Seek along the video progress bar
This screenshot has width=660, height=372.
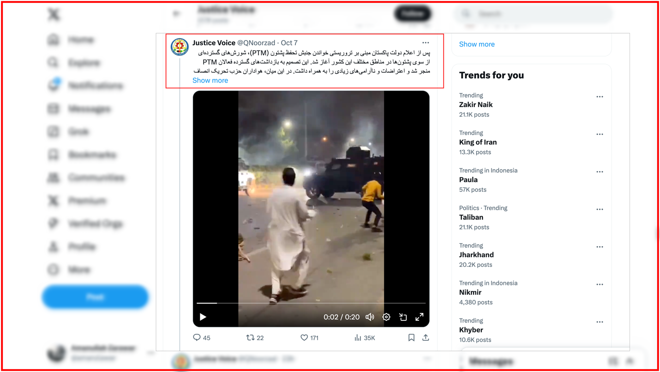coord(311,303)
